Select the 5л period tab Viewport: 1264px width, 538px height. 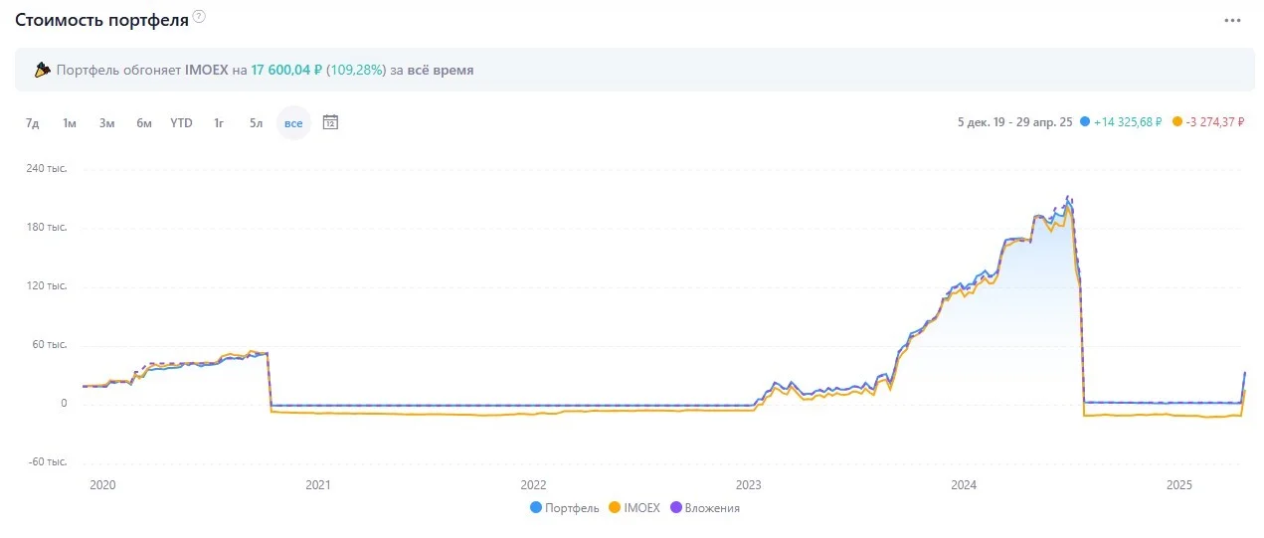(x=256, y=123)
